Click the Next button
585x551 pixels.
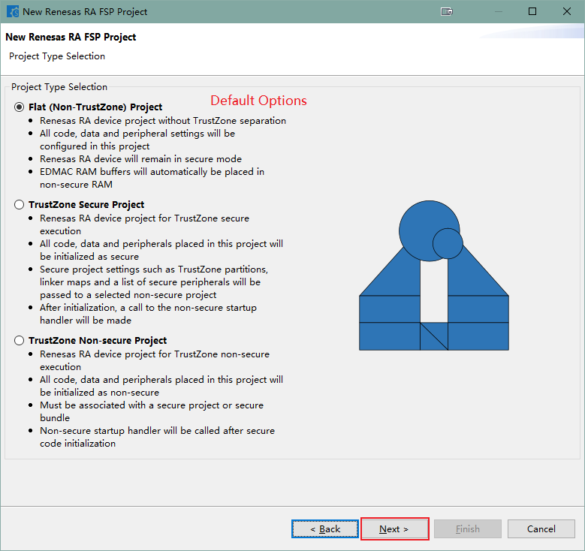394,529
